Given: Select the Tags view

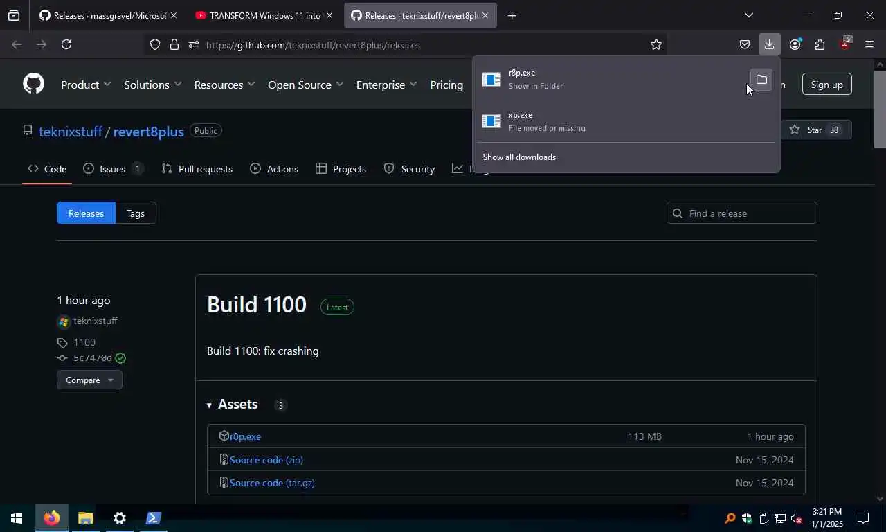Looking at the screenshot, I should (136, 213).
